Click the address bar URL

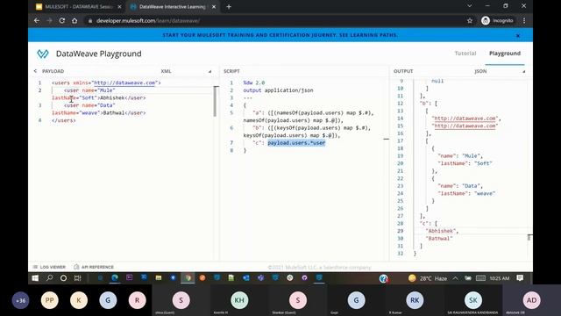coord(148,21)
